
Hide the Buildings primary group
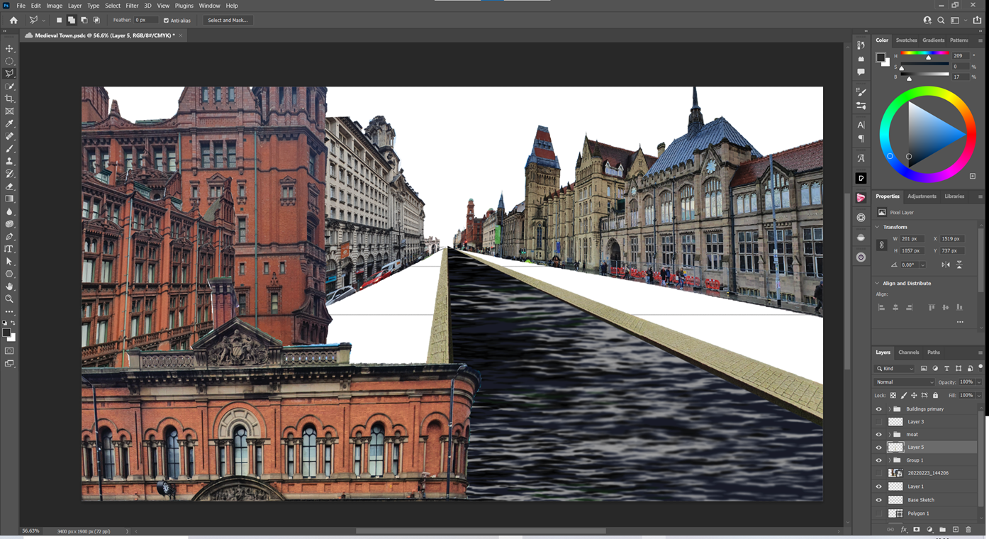[x=879, y=409]
